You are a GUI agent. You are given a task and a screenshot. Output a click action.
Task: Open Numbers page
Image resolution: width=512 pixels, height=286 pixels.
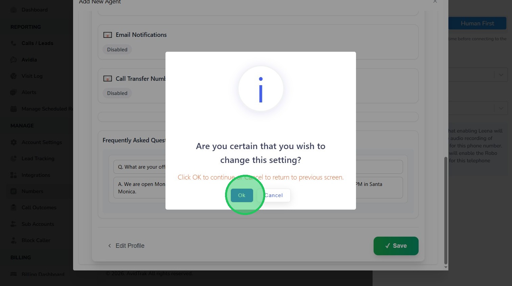click(32, 191)
